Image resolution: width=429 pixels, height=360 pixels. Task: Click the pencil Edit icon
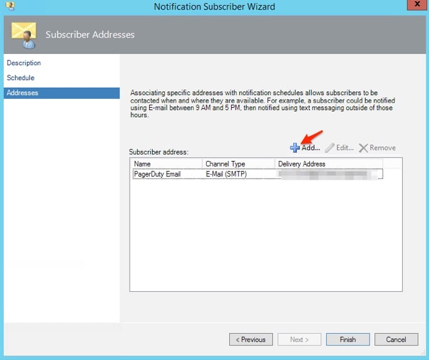tap(329, 148)
